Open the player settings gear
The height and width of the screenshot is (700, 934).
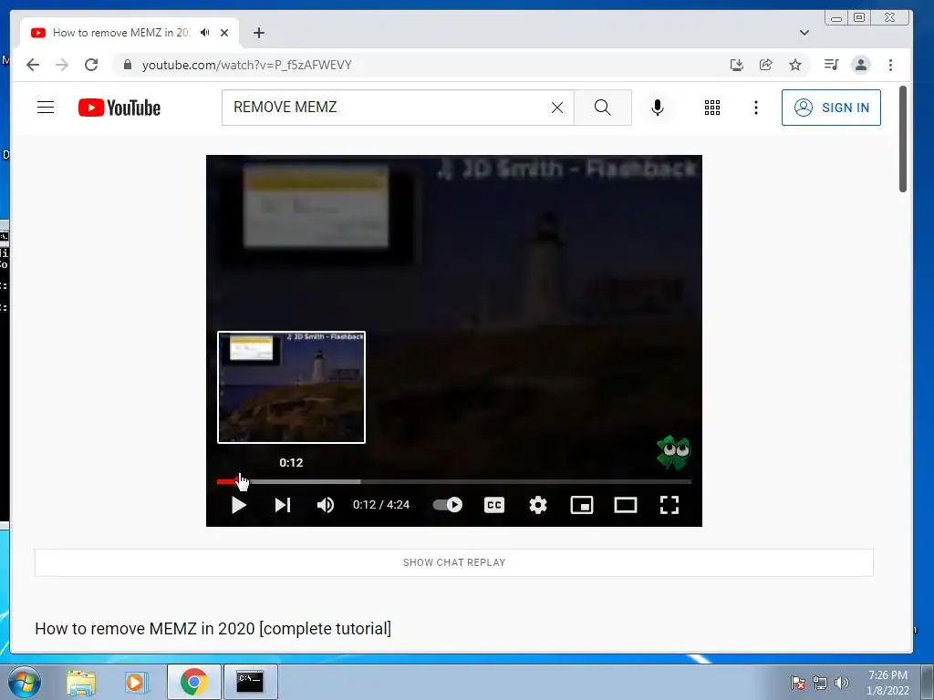538,505
